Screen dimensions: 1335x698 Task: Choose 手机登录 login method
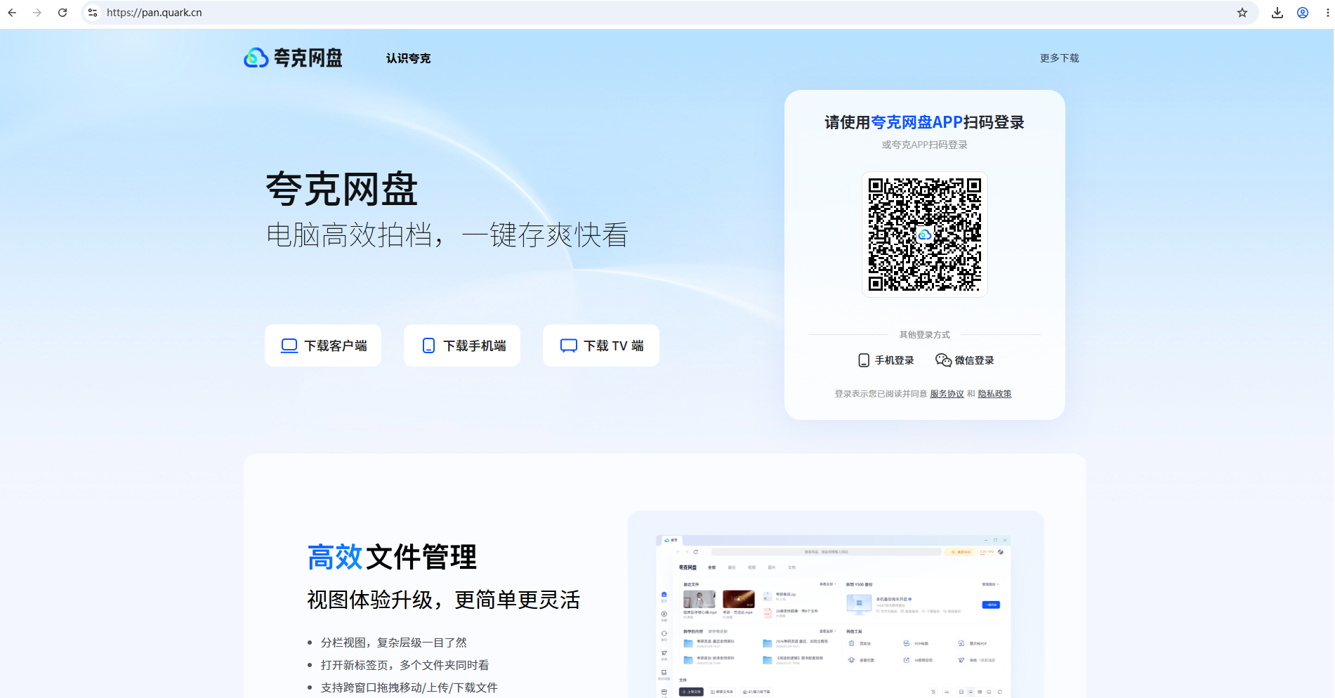[x=886, y=360]
